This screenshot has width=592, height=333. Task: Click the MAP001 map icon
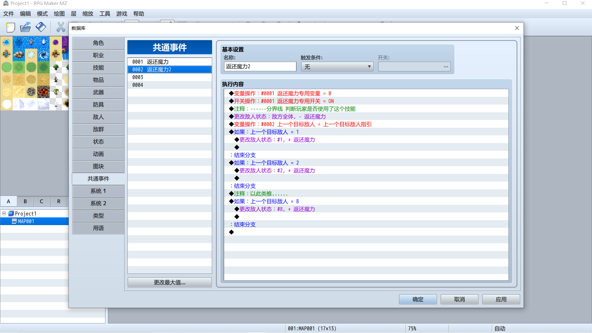(x=14, y=221)
